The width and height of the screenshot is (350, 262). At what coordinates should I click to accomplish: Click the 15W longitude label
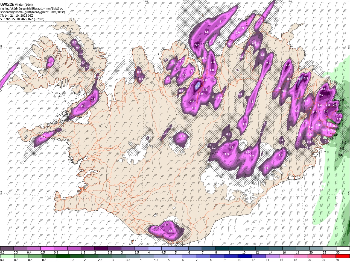[x=289, y=1]
